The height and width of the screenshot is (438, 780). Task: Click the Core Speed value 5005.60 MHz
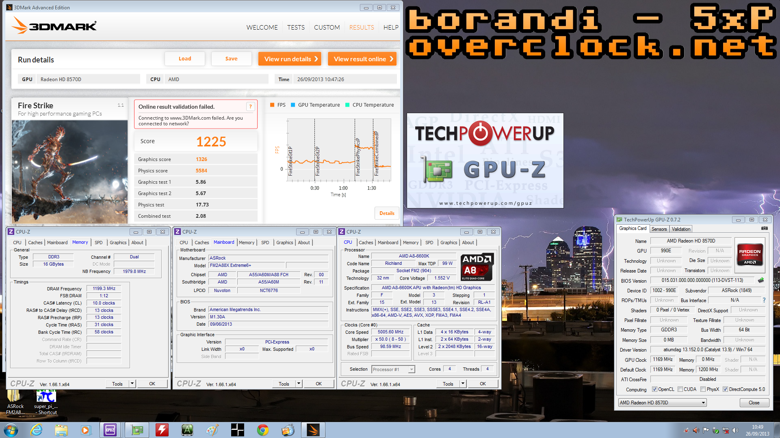pos(390,332)
